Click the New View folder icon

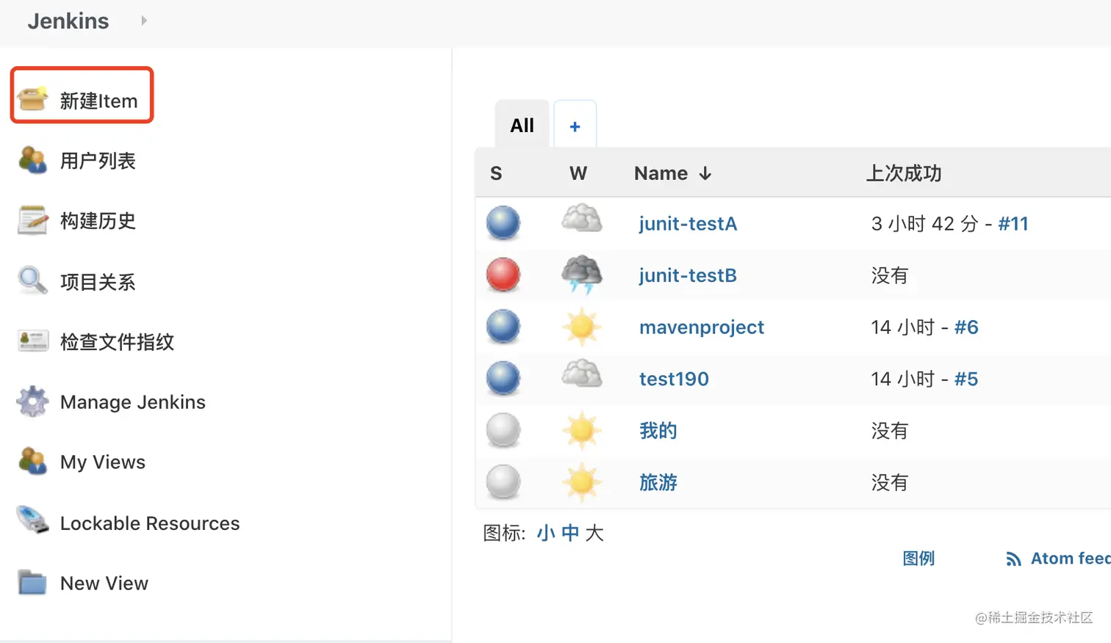pos(32,583)
